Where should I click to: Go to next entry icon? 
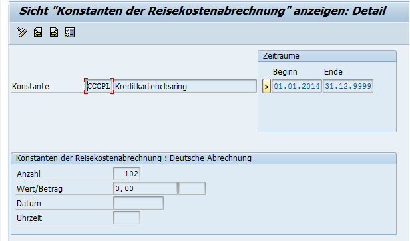[x=54, y=33]
